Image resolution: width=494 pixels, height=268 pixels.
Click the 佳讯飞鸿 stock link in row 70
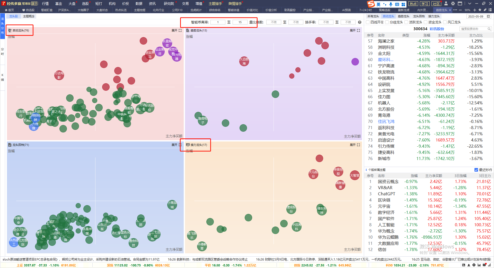point(386,121)
